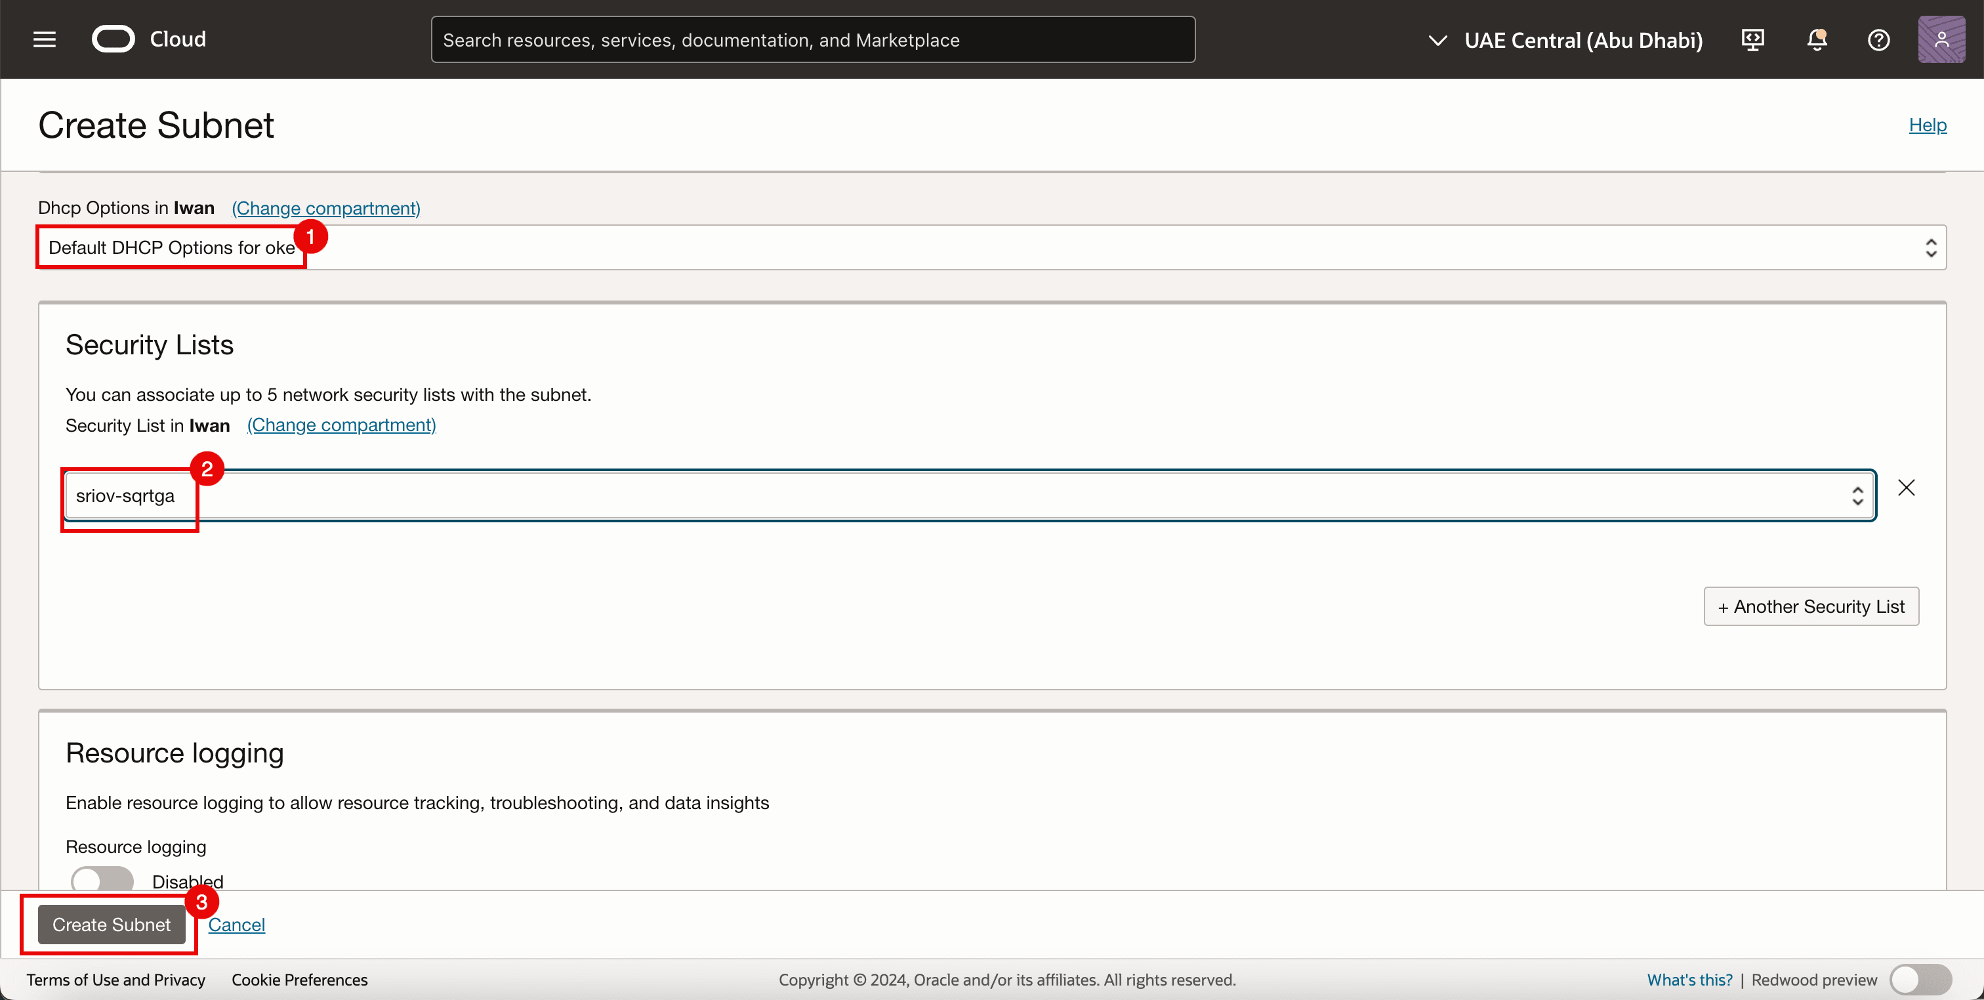Open the user profile avatar menu
Screen dimensions: 1984x1000
coord(1940,39)
